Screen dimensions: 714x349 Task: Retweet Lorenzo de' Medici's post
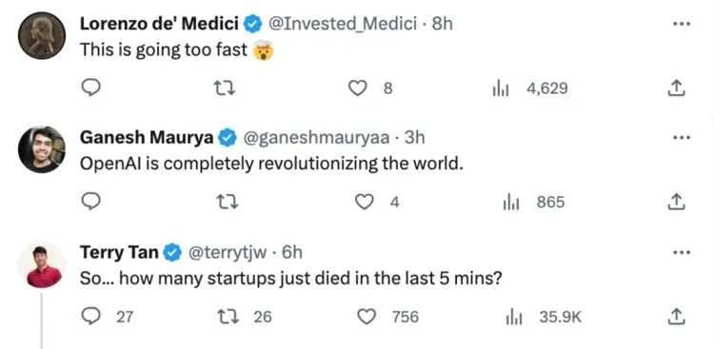pos(225,87)
